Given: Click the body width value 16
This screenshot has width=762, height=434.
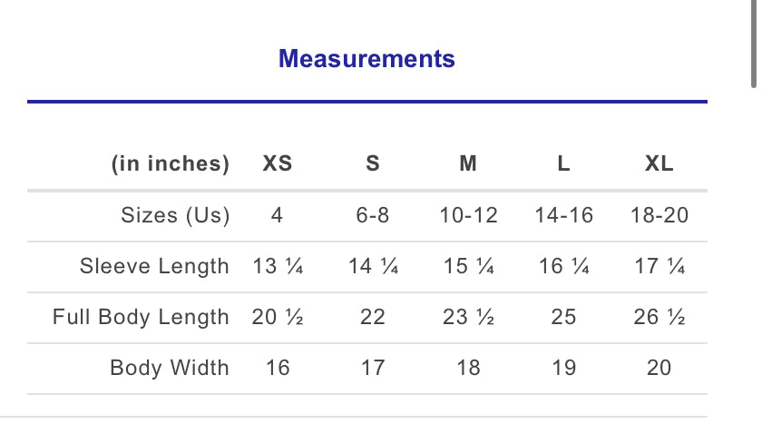Looking at the screenshot, I should pos(278,369).
